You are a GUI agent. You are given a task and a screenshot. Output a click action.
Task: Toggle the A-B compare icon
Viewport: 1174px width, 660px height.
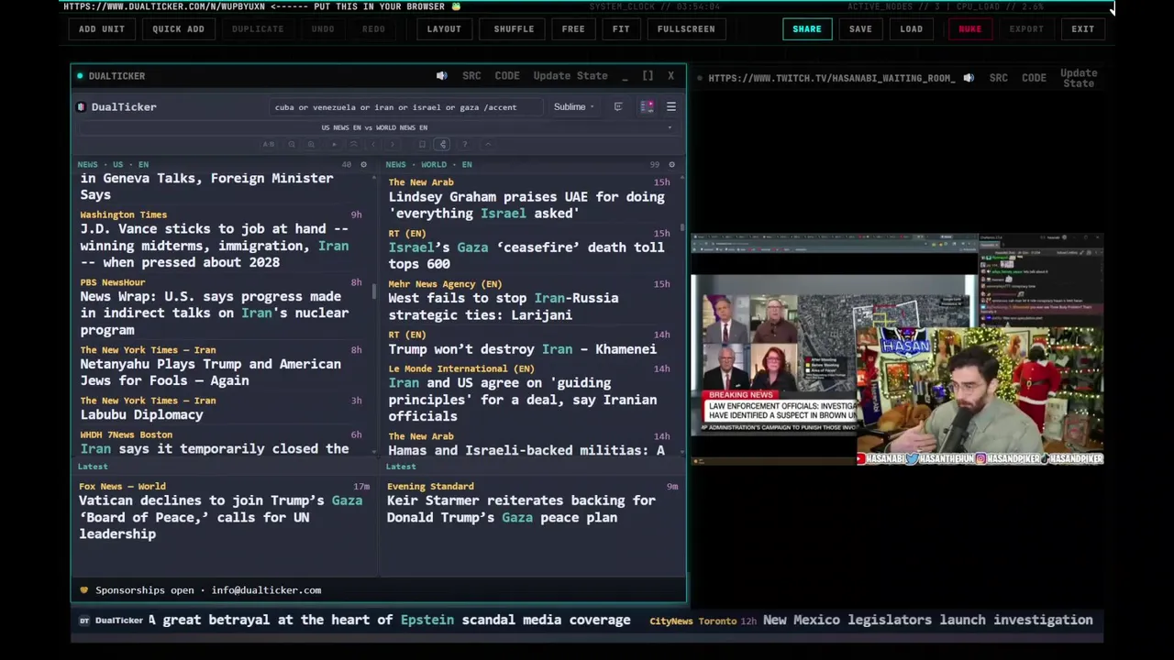pos(269,144)
